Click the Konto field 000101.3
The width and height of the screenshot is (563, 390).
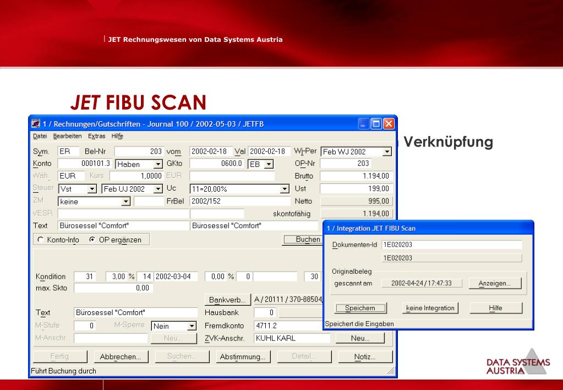coord(85,164)
